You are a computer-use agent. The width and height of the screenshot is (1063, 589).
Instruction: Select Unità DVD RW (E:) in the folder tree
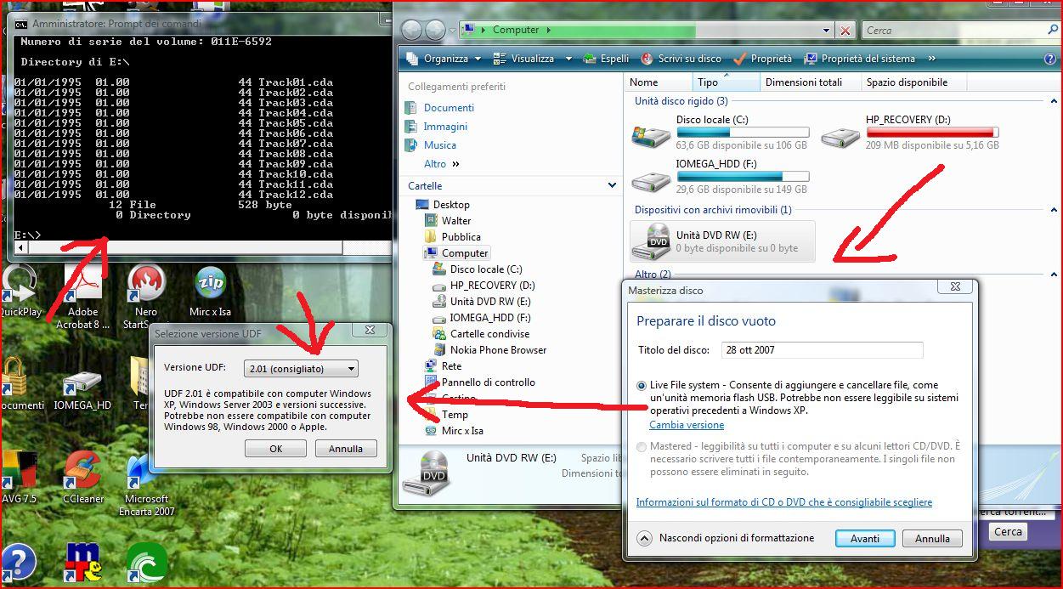[x=490, y=302]
